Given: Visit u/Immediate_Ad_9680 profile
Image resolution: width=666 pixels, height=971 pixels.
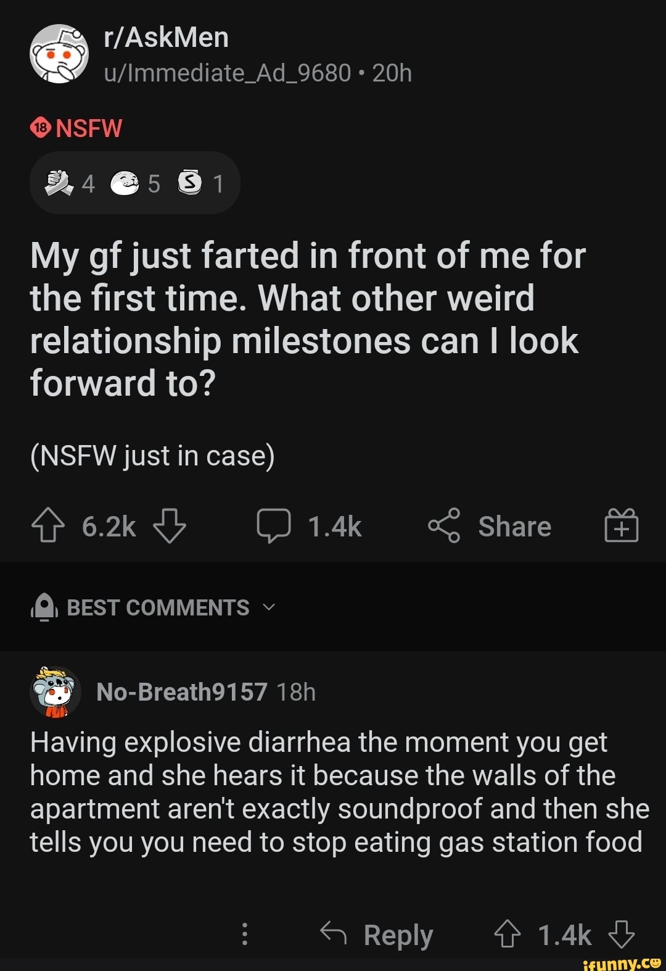Looking at the screenshot, I should tap(228, 73).
